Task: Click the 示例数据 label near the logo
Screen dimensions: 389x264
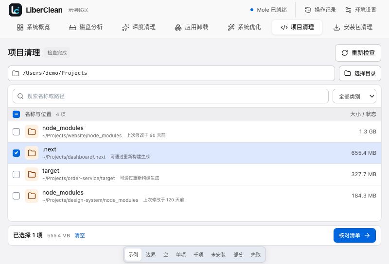Action: (x=78, y=10)
